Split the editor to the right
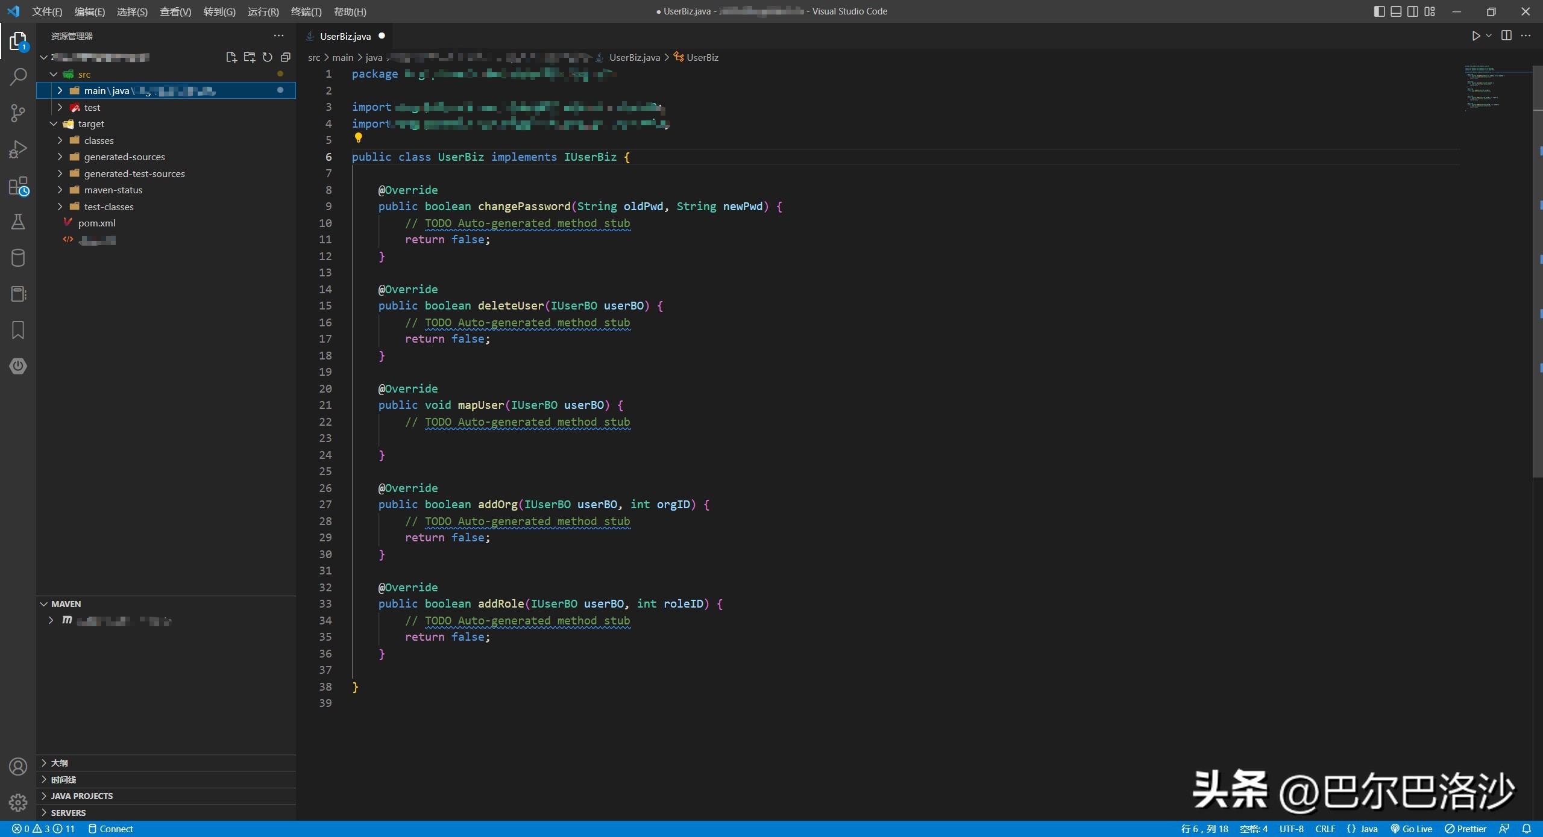The height and width of the screenshot is (837, 1543). [x=1506, y=36]
